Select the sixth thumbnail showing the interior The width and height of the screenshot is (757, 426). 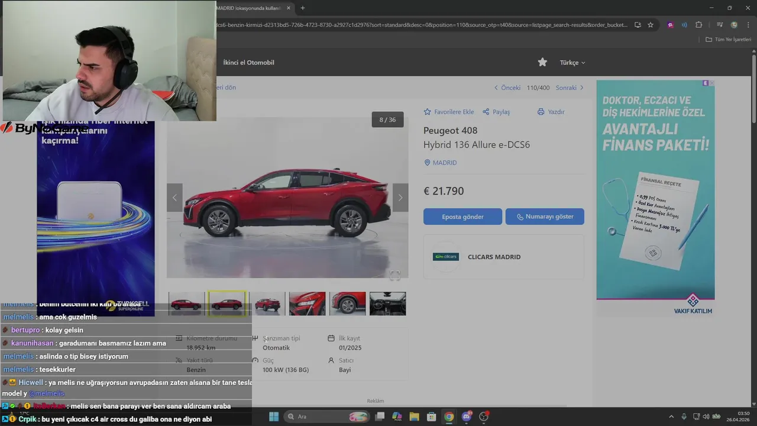point(387,304)
